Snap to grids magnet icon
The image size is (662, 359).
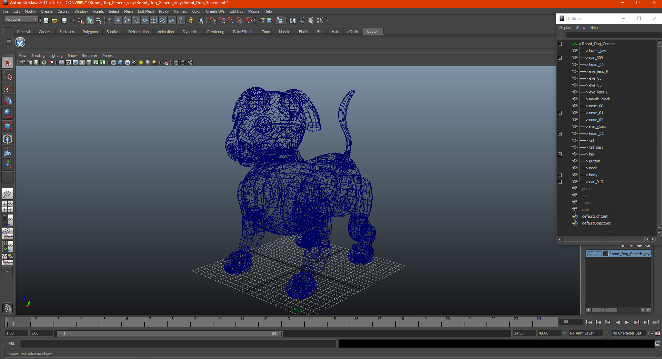[x=213, y=21]
